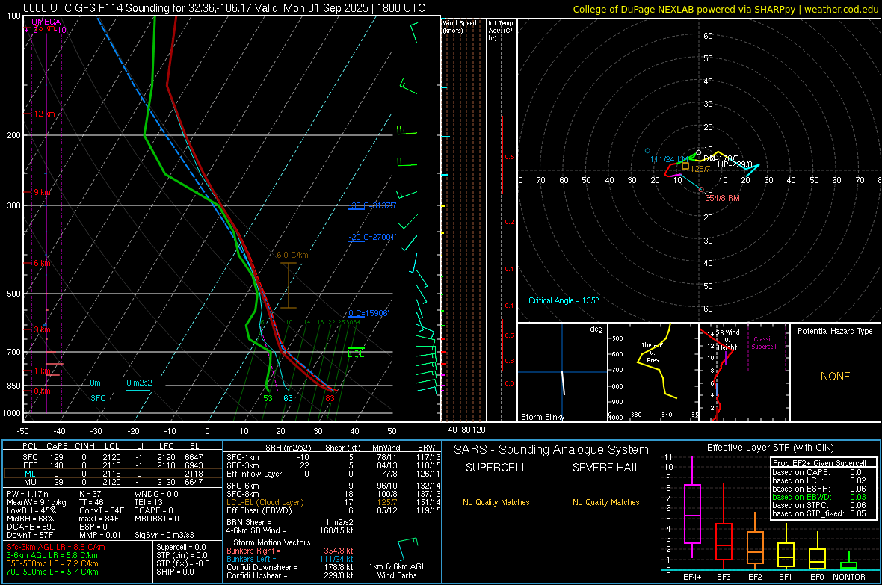Click the surface dewpoint value 53
The width and height of the screenshot is (882, 585).
coord(268,398)
